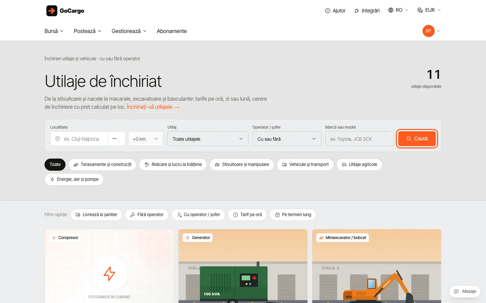
Task: Follow the Închiriați-vă utilajele link
Action: point(153,107)
